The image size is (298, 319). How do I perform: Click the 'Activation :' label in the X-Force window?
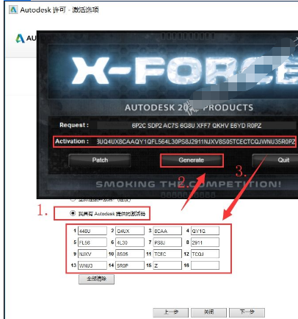(x=72, y=141)
